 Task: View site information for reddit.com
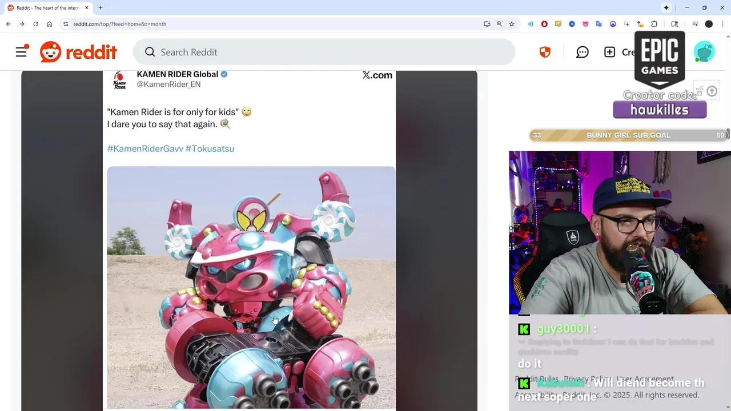click(x=66, y=24)
